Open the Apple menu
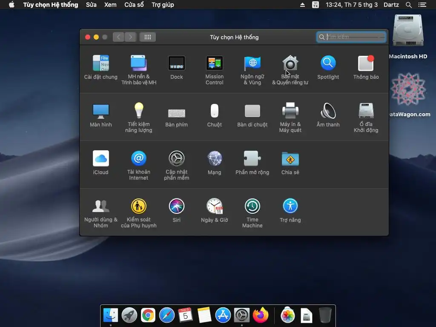The image size is (436, 327). (x=11, y=5)
